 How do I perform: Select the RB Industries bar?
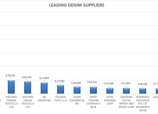click(x=44, y=88)
